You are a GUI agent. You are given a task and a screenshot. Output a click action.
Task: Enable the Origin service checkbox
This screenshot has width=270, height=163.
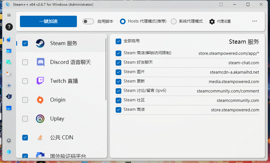click(25, 100)
